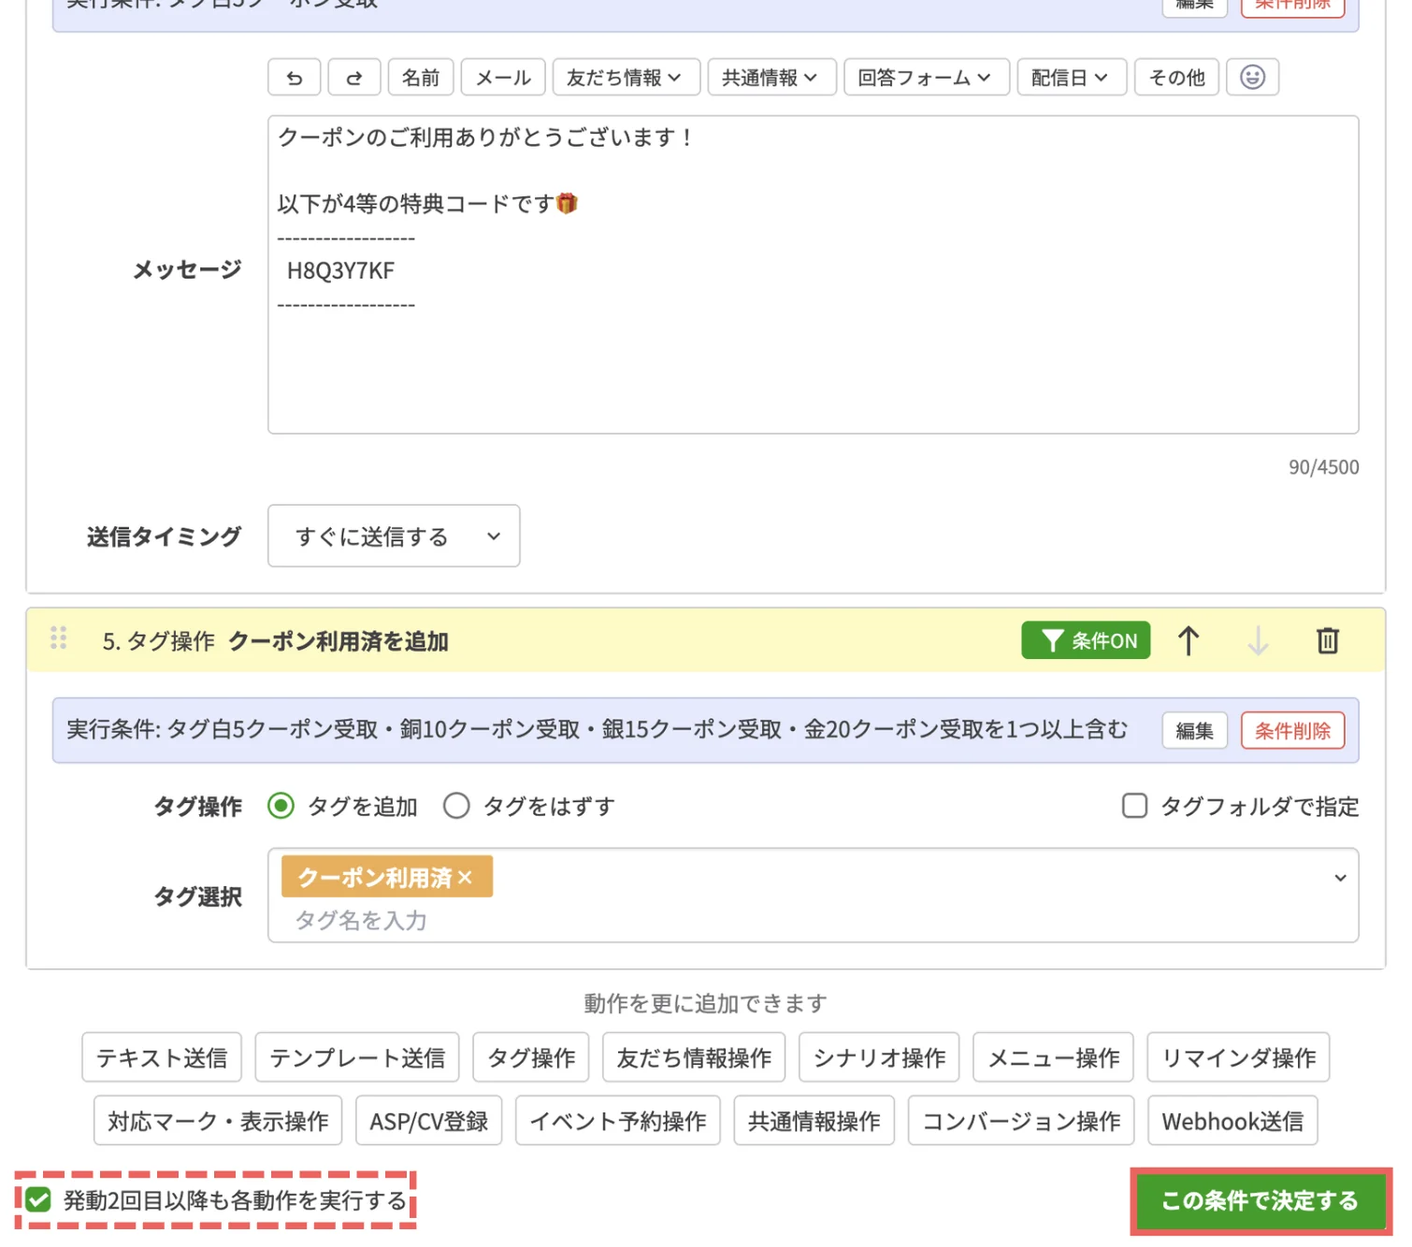Open the 送信タイミング すぐに送信する dropdown
Viewport: 1412px width, 1247px height.
click(x=394, y=537)
